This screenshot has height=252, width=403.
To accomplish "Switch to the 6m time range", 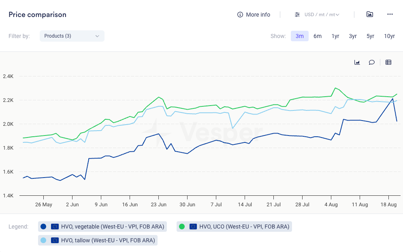I will tap(318, 36).
